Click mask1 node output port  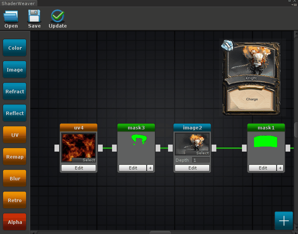288,148
